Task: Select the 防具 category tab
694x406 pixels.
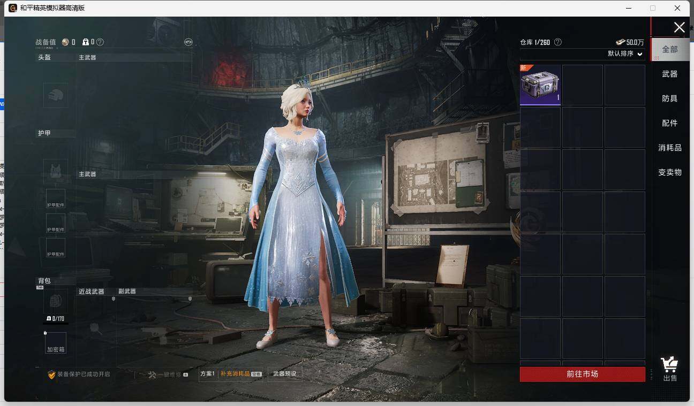Action: (x=670, y=98)
